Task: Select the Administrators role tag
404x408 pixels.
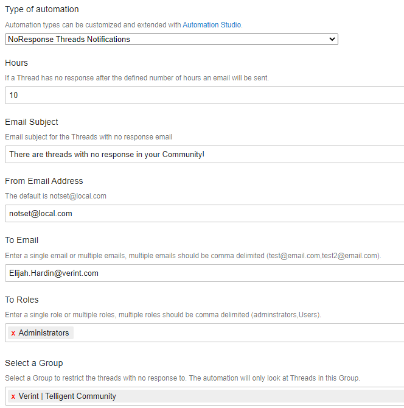Action: (x=41, y=333)
